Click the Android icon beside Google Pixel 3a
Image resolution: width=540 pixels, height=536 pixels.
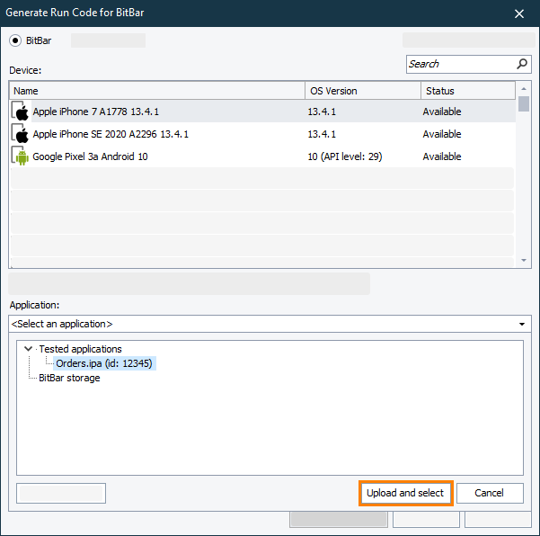pyautogui.click(x=21, y=156)
